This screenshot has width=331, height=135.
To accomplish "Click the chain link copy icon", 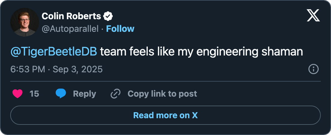I will (x=115, y=94).
